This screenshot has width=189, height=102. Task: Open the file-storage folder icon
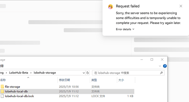pos(2,86)
